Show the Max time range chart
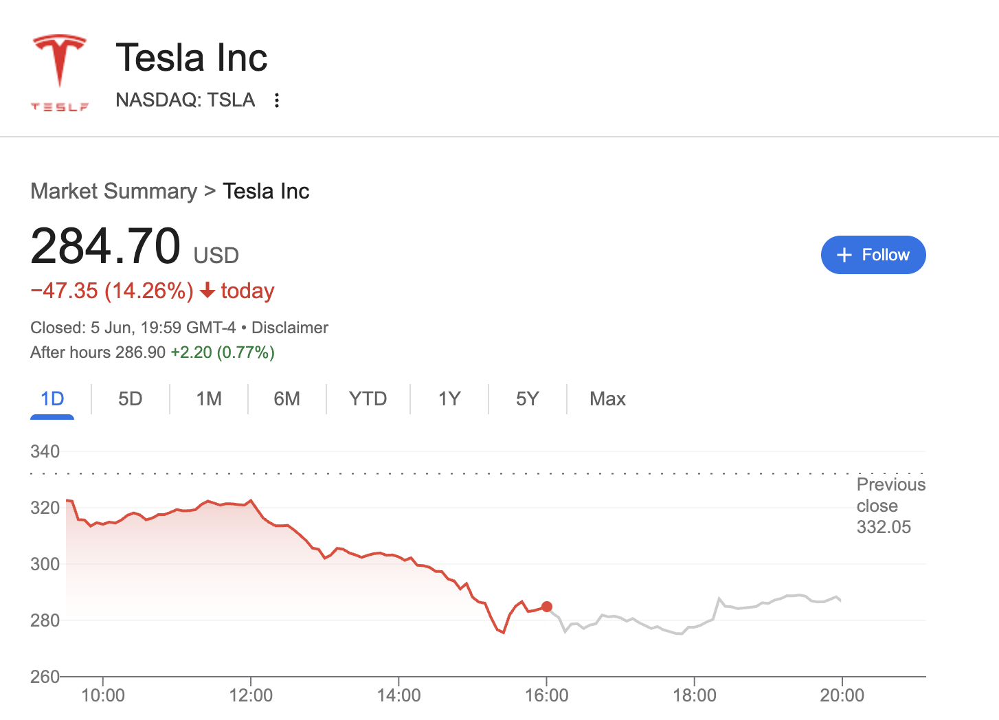999x720 pixels. click(x=607, y=399)
